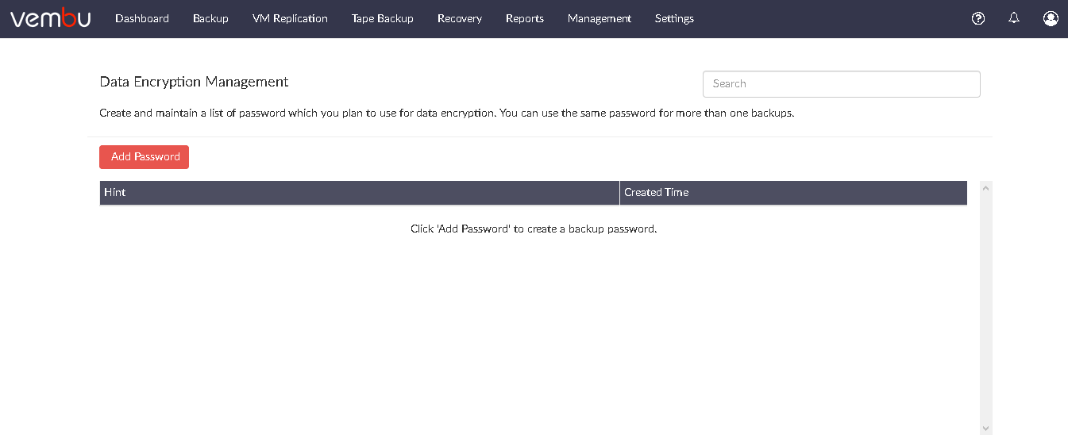Viewport: 1068px width, 446px height.
Task: Open the Recovery menu
Action: pos(460,18)
